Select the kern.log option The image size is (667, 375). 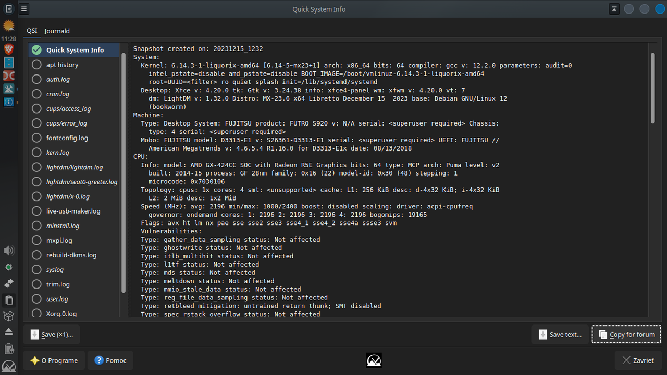pyautogui.click(x=74, y=153)
